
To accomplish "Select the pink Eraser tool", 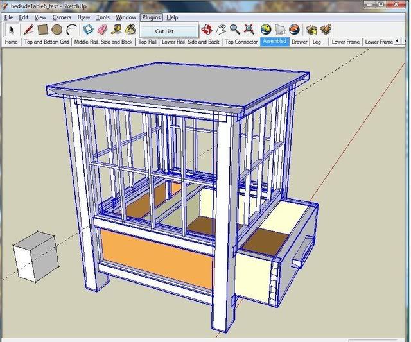I will coord(103,30).
